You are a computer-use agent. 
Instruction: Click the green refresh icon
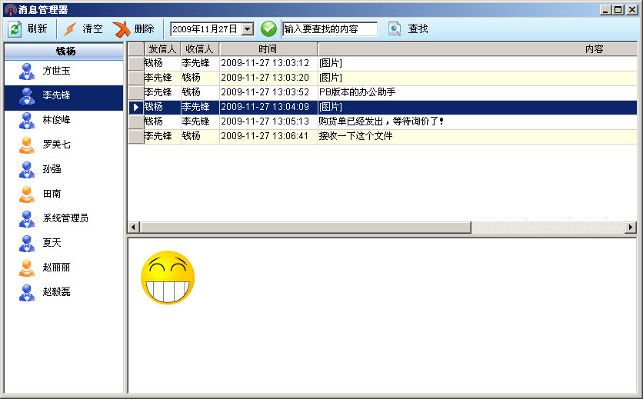15,29
